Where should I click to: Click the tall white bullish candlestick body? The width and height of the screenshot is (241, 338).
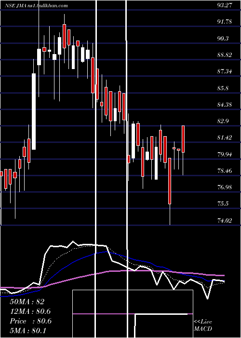click(x=34, y=112)
